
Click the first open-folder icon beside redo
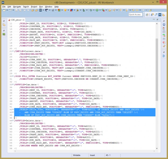[x=33, y=10]
